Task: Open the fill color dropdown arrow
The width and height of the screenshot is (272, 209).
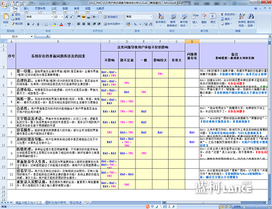Action: [57, 24]
